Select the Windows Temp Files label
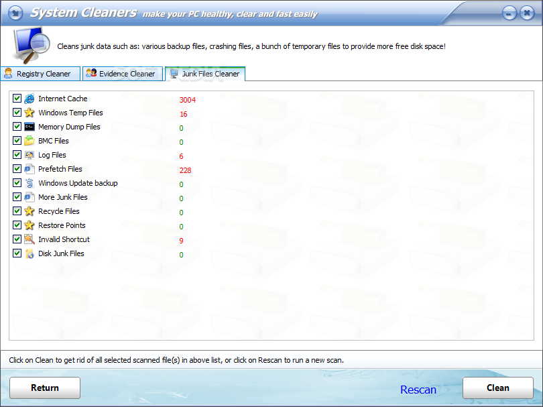Image resolution: width=543 pixels, height=407 pixels. [x=70, y=113]
